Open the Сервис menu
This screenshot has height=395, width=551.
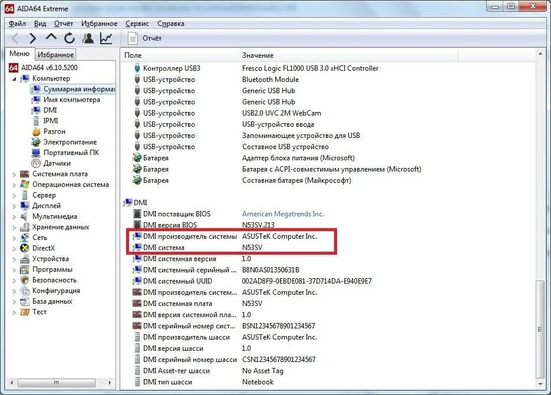(x=137, y=24)
